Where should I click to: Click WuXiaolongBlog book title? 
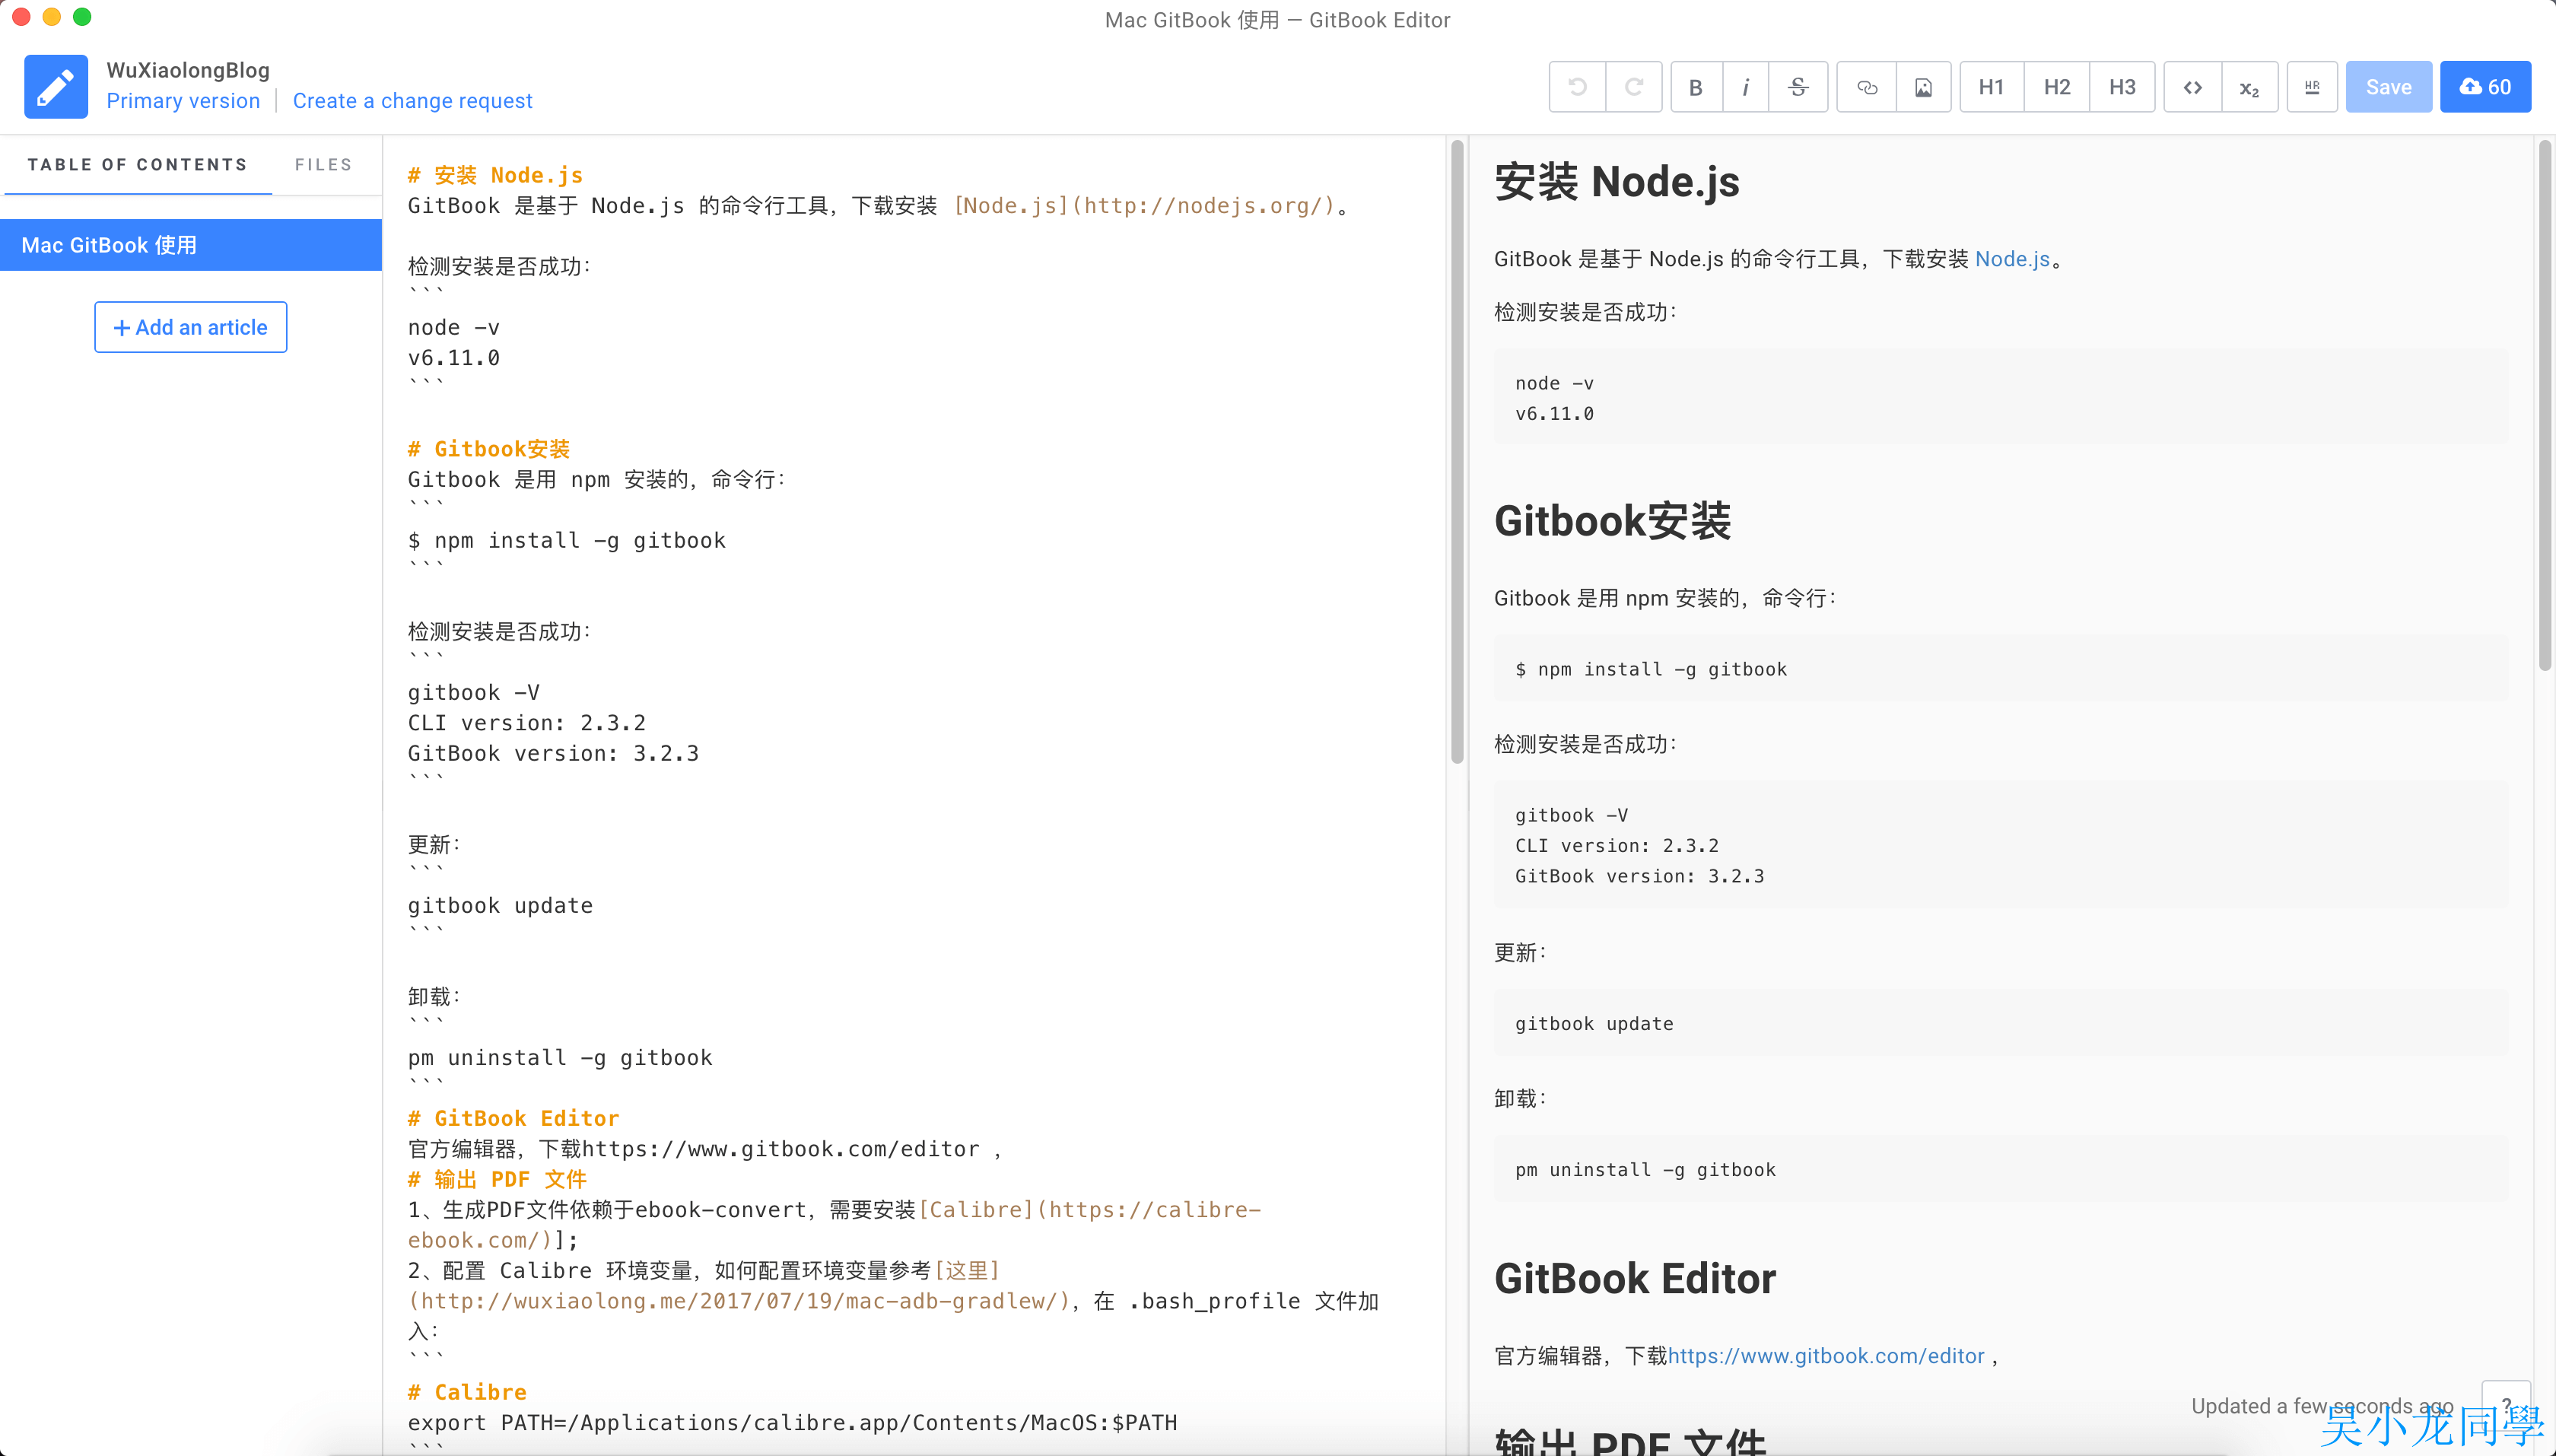click(x=188, y=70)
